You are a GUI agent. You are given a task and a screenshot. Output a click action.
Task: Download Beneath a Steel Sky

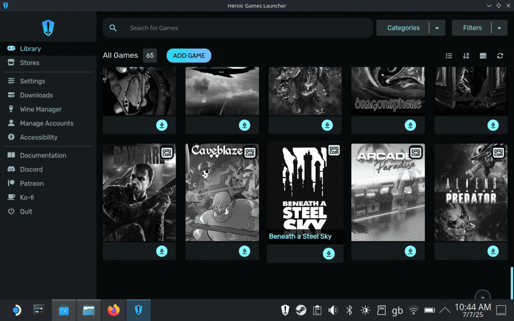click(328, 254)
